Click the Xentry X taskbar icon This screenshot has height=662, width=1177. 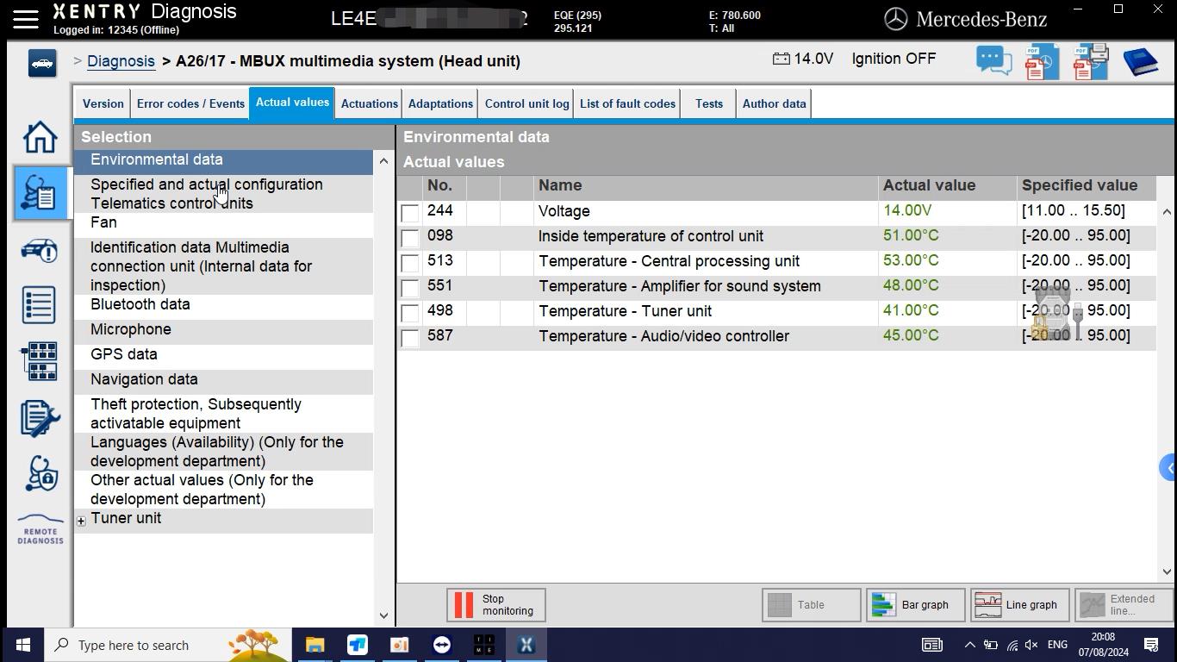point(526,645)
